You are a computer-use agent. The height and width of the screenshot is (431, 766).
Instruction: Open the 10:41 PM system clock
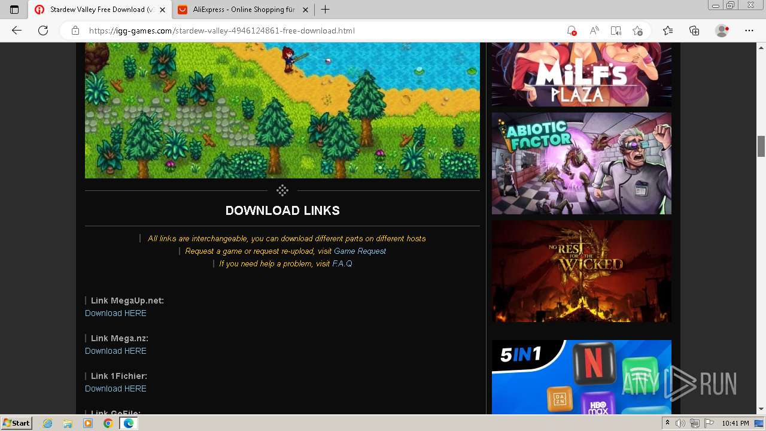tap(735, 423)
